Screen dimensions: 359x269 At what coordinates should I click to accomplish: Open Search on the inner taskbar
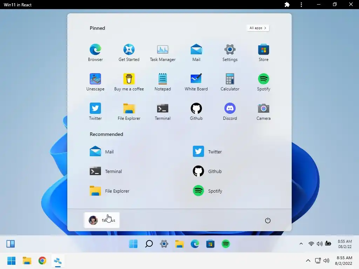point(149,244)
